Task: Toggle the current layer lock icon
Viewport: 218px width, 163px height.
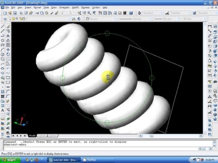Action: pos(21,19)
